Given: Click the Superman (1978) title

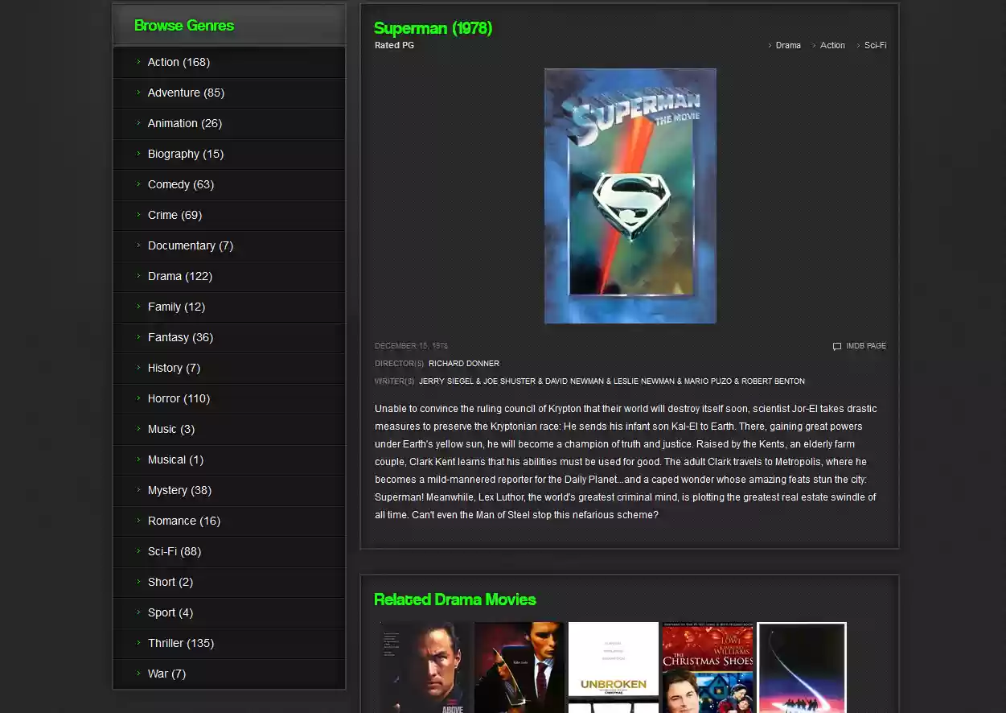Looking at the screenshot, I should tap(433, 28).
